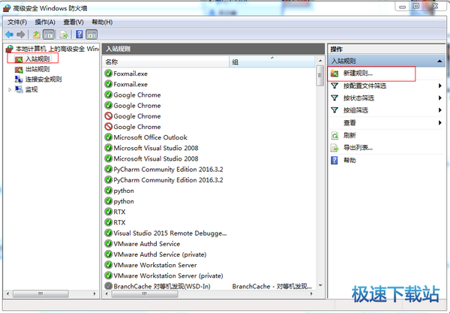Screen dimensions: 450x313
Task: Toggle the show/hide console tree toolbar icon
Action: pos(49,35)
